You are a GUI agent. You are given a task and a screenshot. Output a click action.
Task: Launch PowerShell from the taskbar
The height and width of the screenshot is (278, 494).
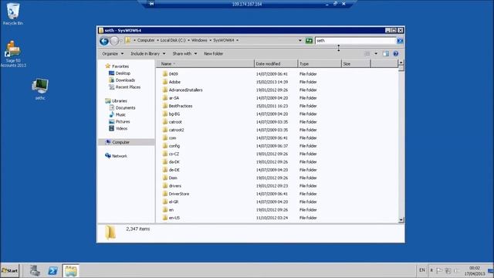point(52,271)
